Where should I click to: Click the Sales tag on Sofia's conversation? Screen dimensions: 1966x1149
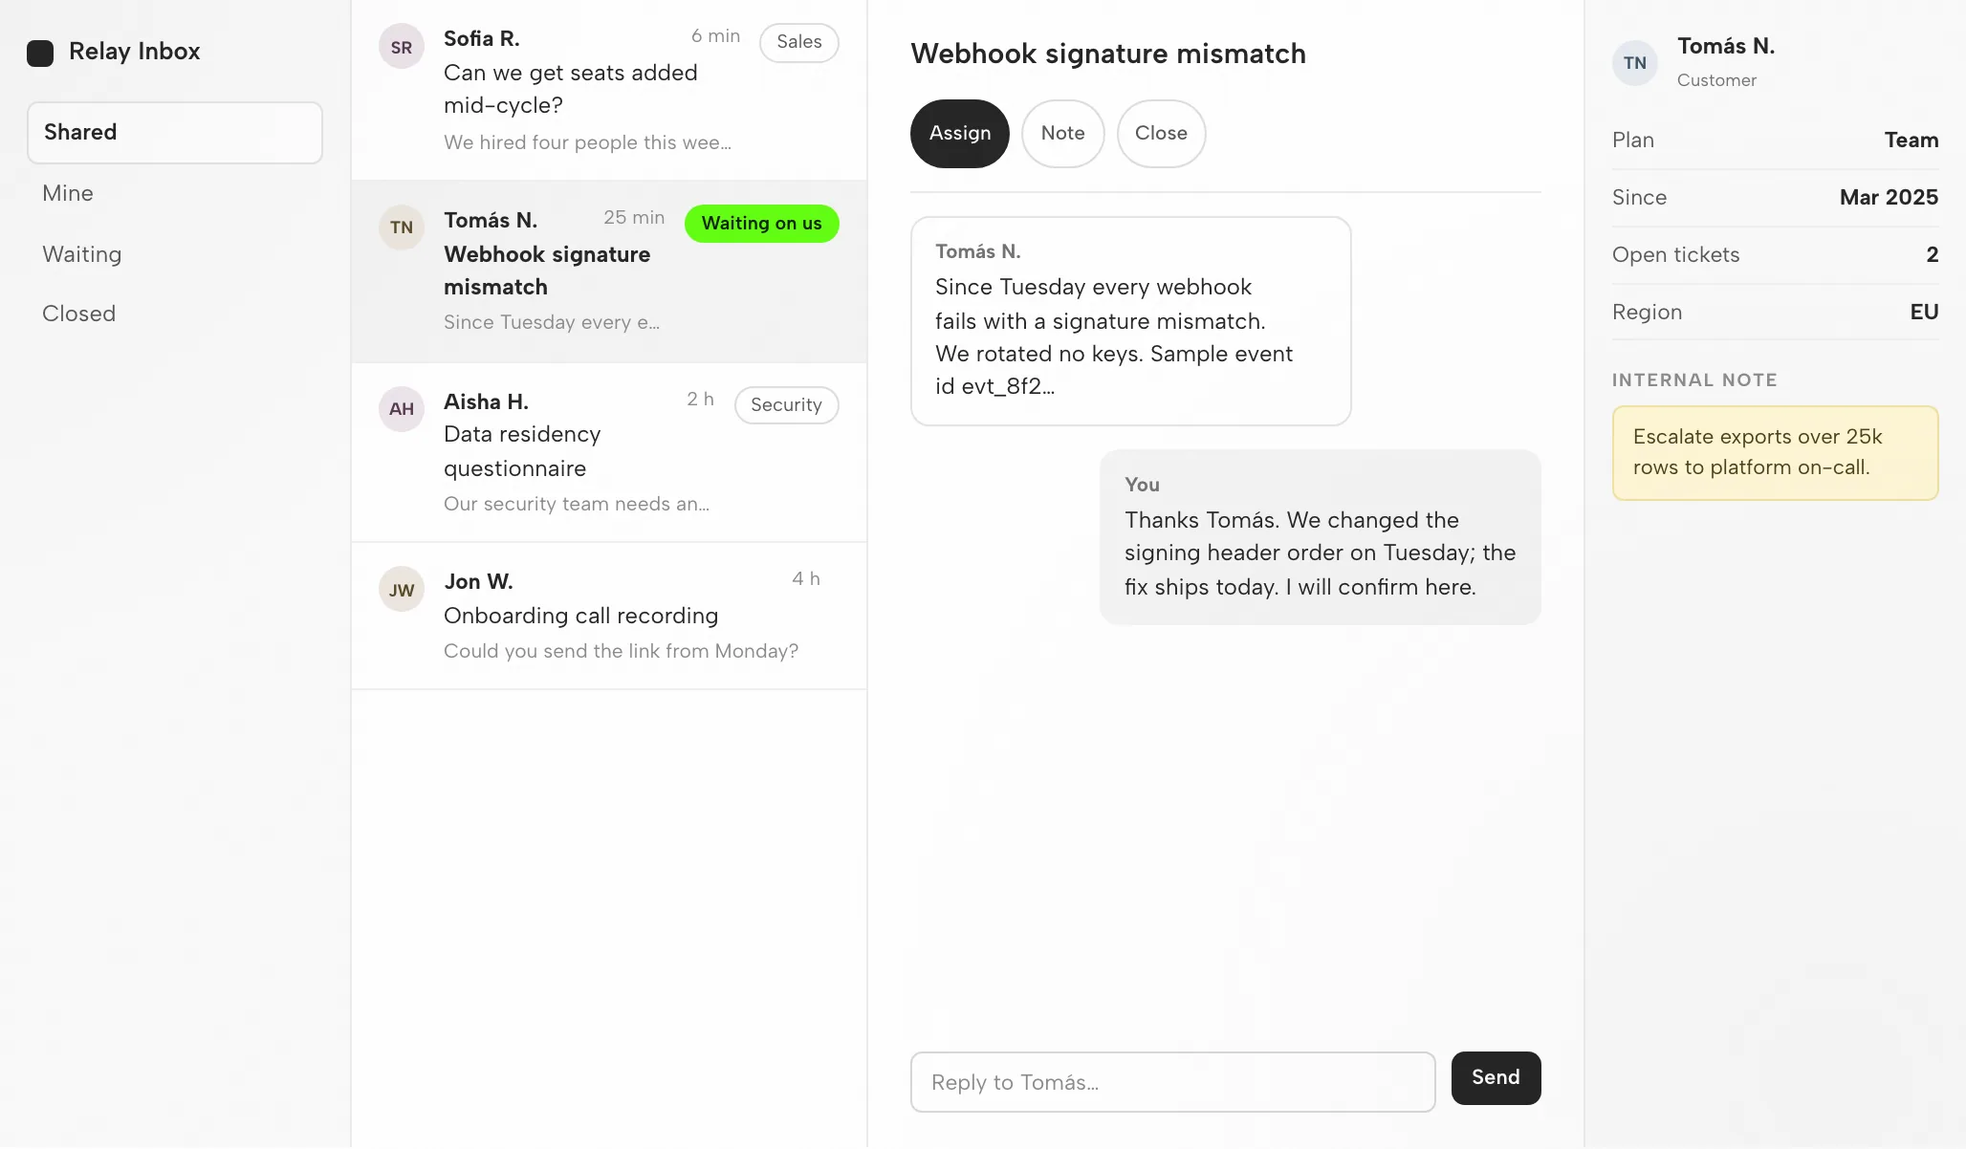tap(799, 42)
